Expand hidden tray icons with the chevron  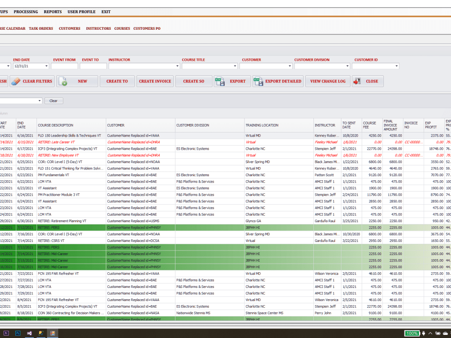[430, 333]
